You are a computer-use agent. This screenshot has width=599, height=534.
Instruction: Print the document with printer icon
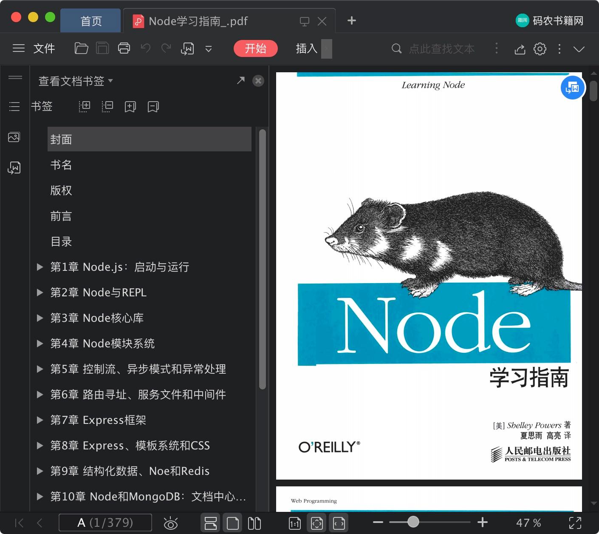[124, 48]
